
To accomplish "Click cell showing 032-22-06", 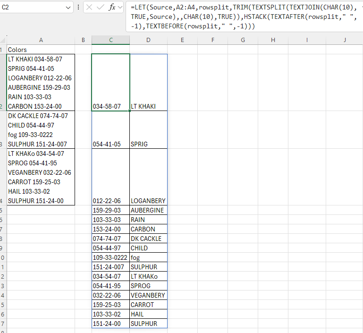I will coord(110,295).
